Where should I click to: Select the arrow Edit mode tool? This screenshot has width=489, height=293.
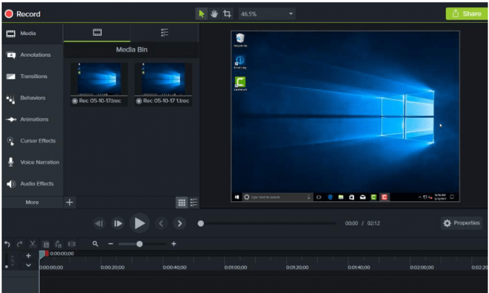pyautogui.click(x=201, y=14)
